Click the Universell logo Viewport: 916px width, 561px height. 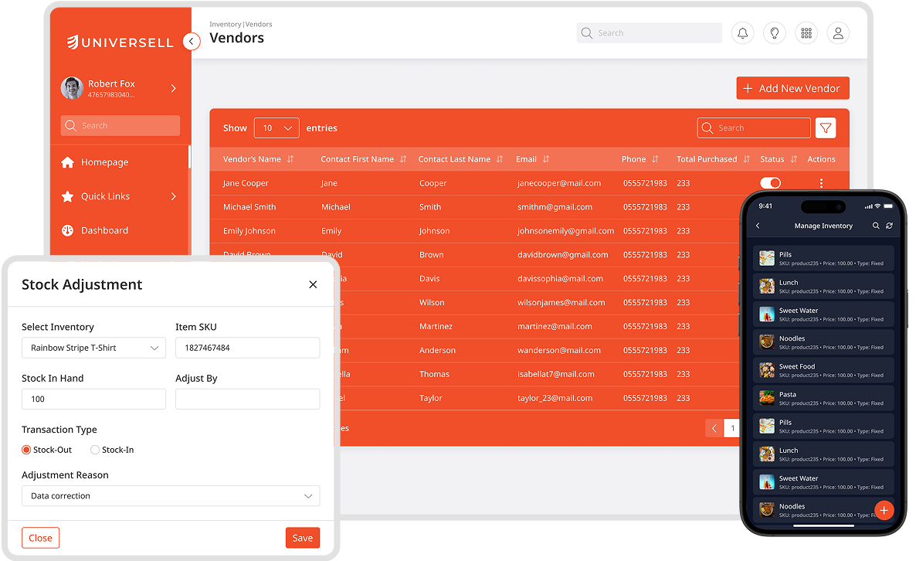click(x=120, y=42)
